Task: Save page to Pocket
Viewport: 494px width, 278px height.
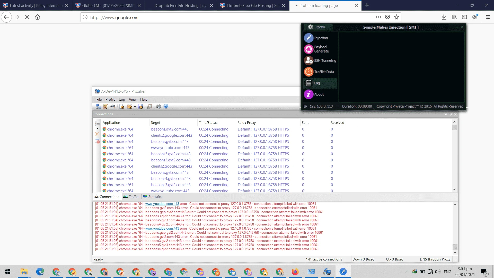Action: coord(387,17)
